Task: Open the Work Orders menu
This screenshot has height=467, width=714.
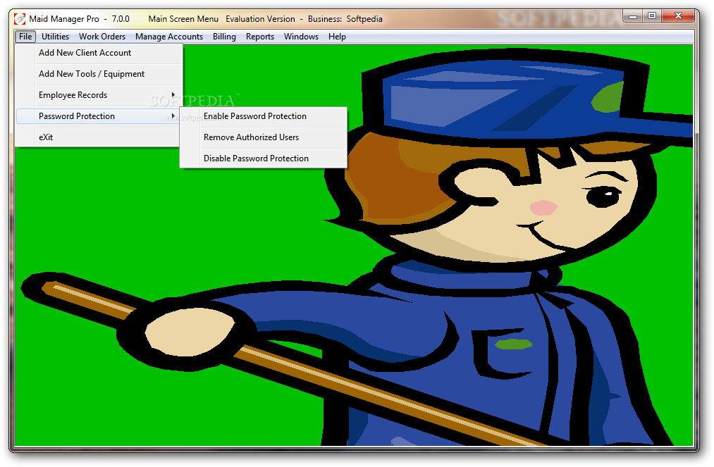Action: [x=102, y=37]
